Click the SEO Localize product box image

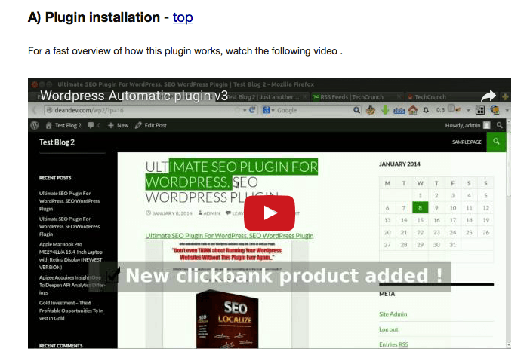227,319
